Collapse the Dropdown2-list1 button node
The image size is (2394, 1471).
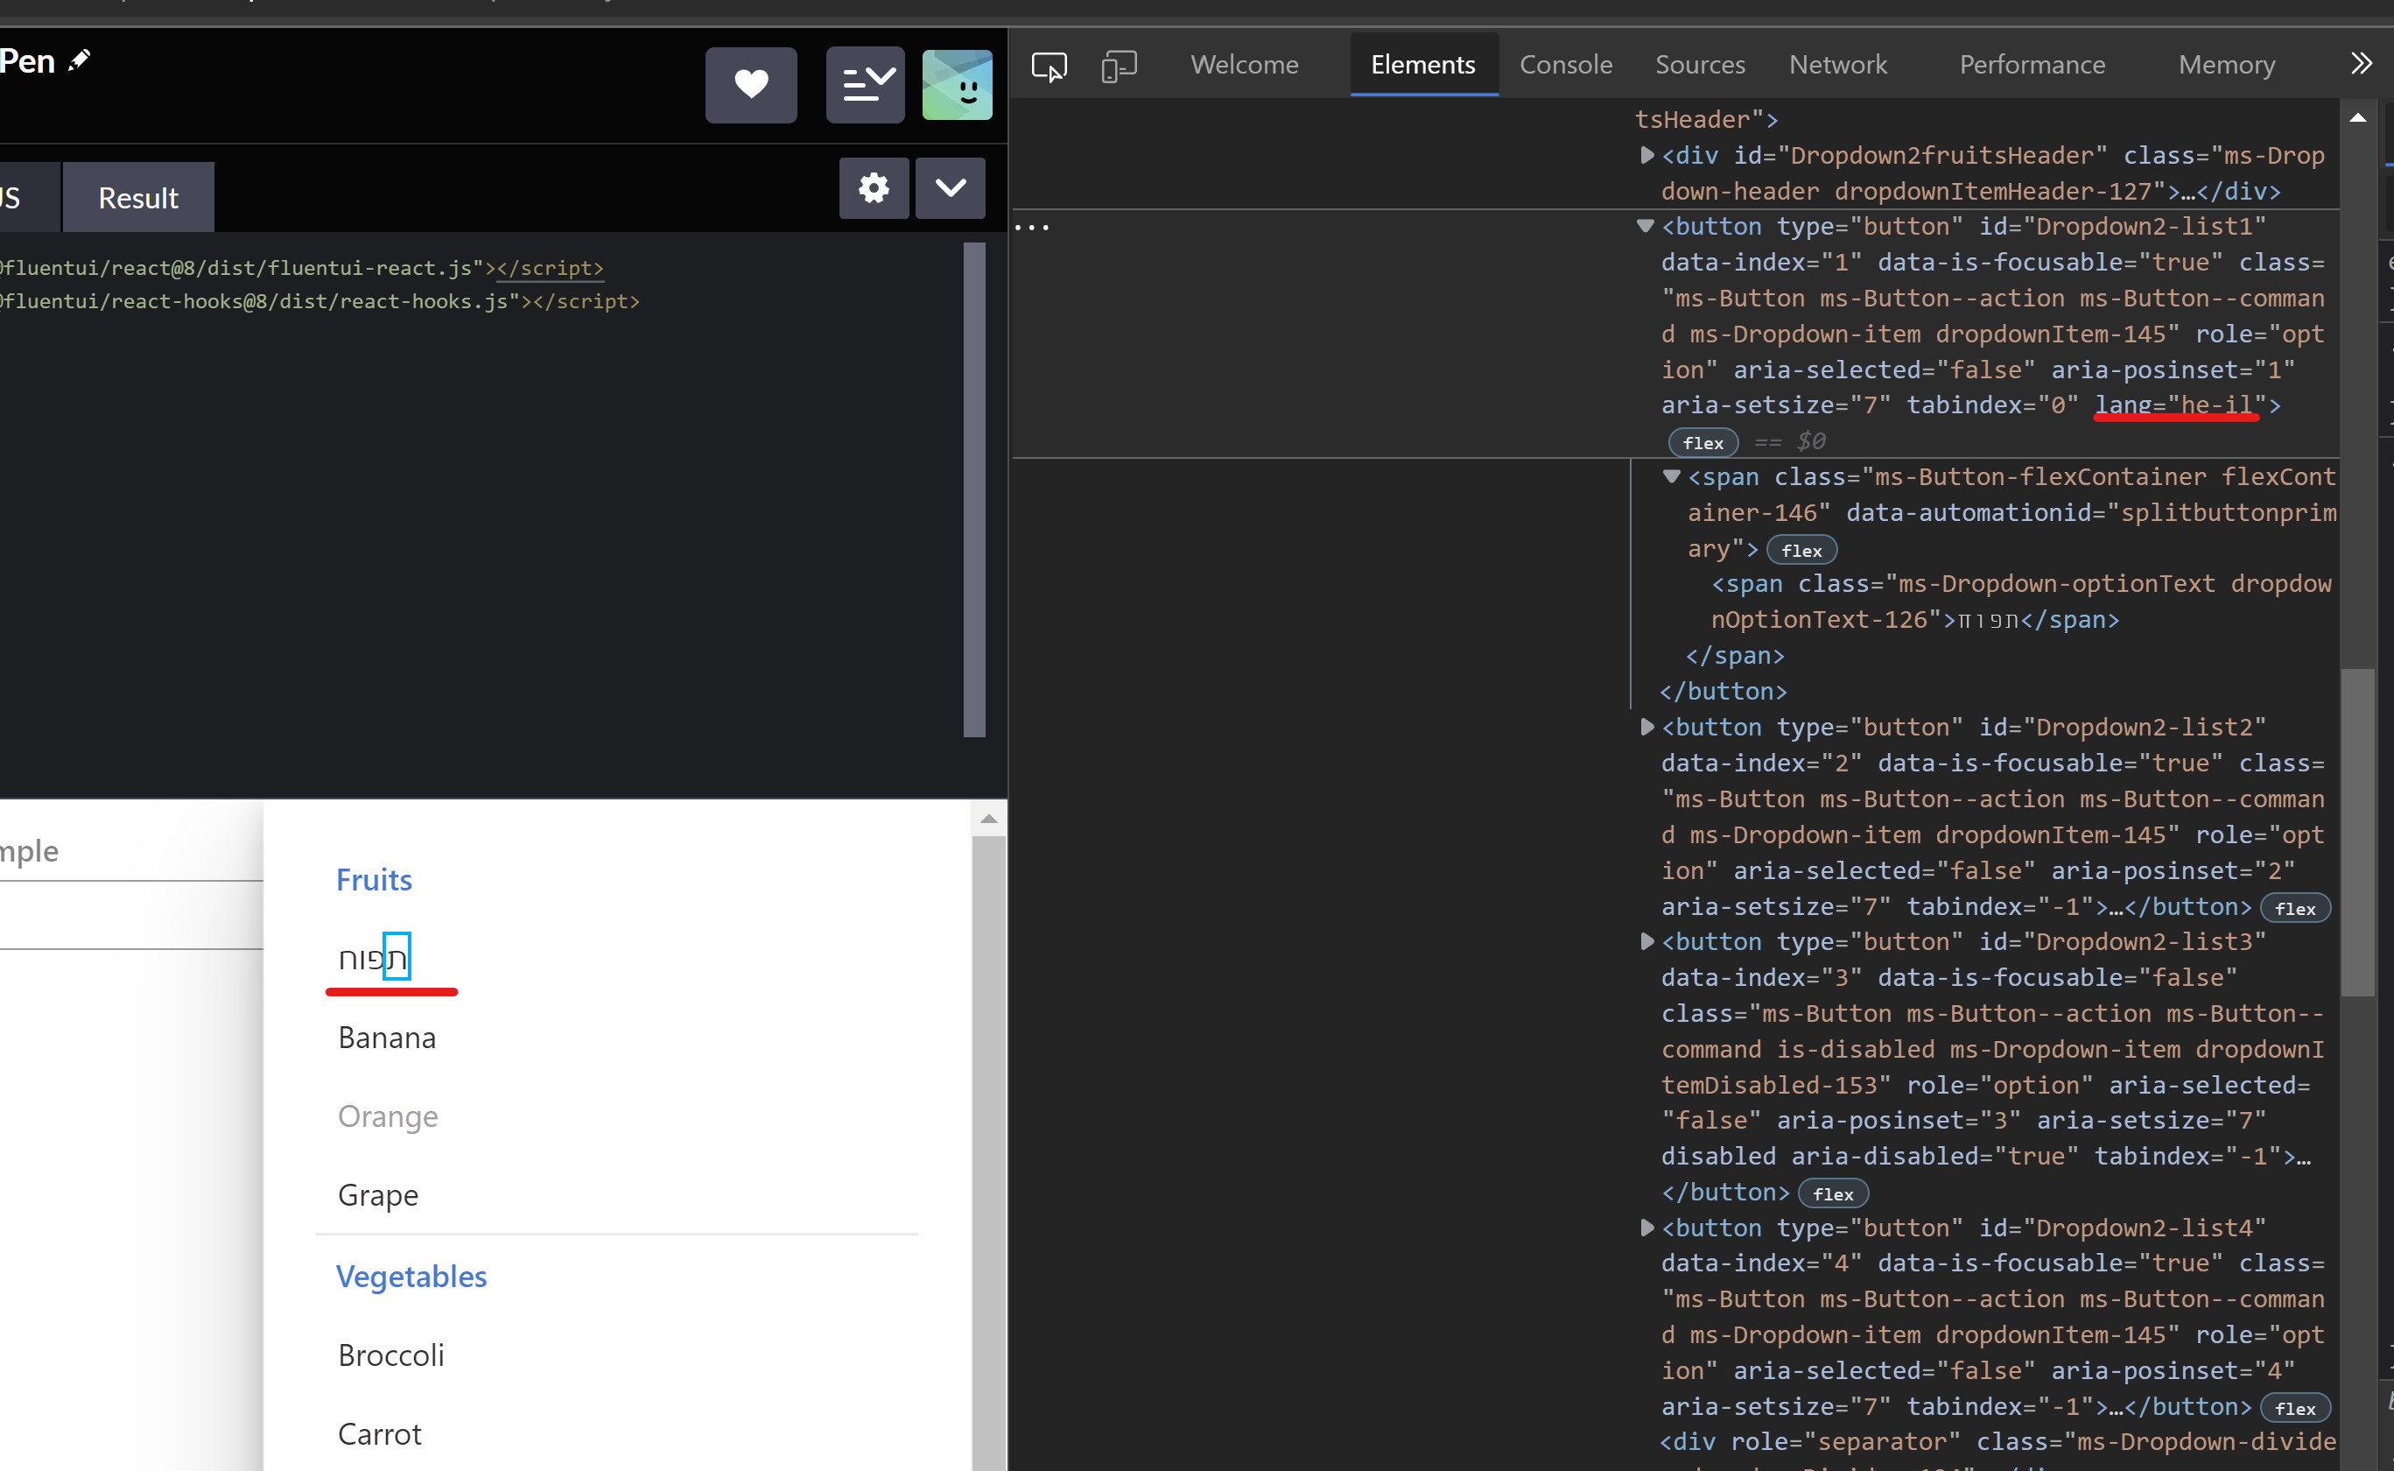[x=1646, y=226]
